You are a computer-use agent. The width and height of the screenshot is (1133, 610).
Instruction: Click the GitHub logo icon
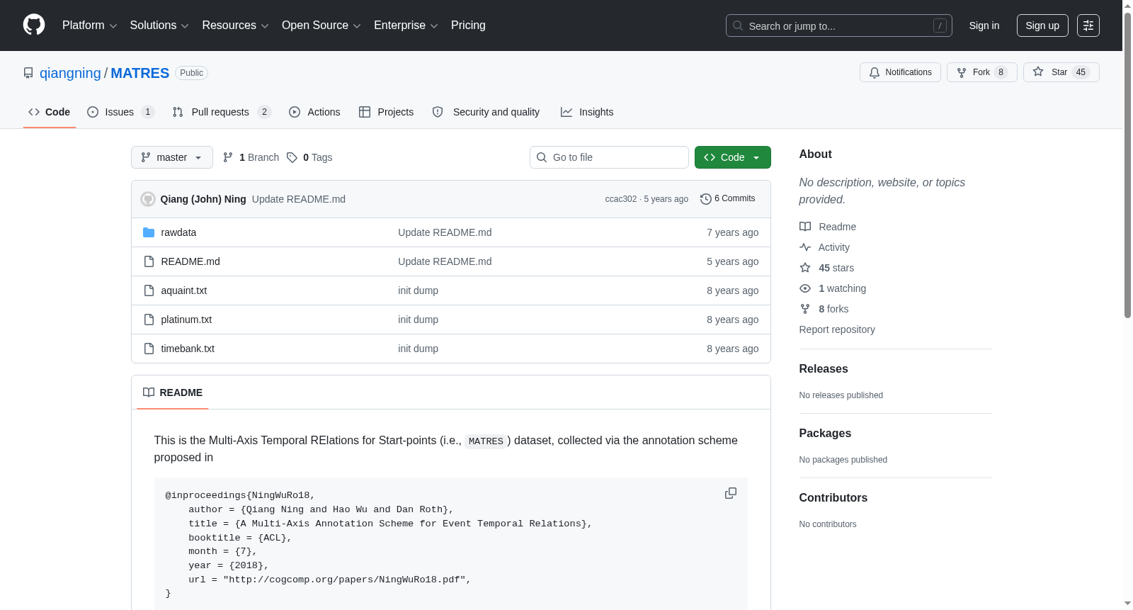click(34, 25)
